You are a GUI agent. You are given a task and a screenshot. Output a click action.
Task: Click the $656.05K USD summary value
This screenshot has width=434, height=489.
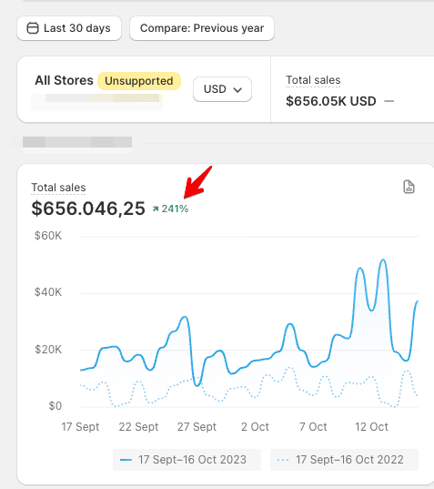(331, 101)
